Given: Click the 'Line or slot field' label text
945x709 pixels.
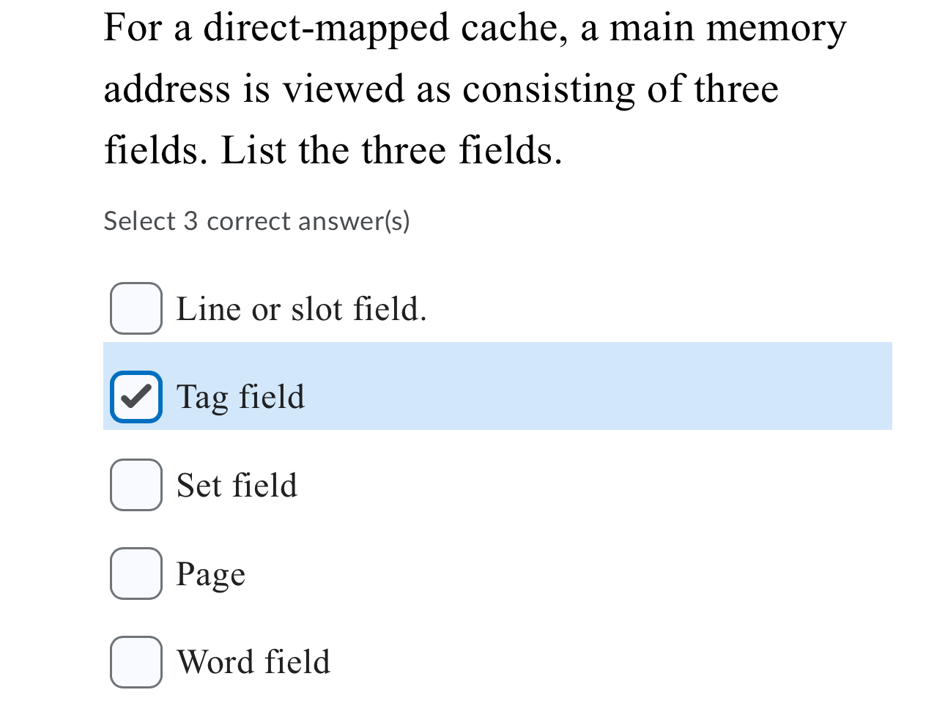Looking at the screenshot, I should click(x=301, y=309).
